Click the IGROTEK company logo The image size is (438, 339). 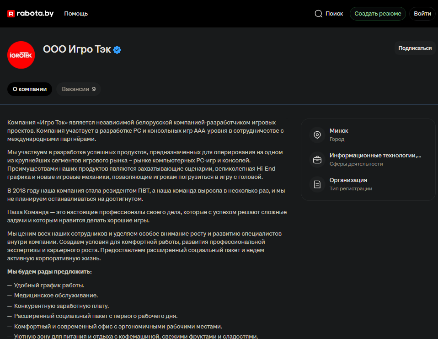(21, 55)
